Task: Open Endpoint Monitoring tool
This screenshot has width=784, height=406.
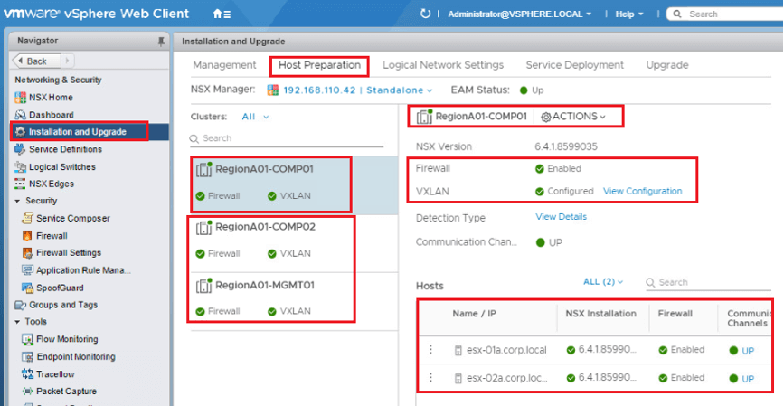Action: click(75, 356)
